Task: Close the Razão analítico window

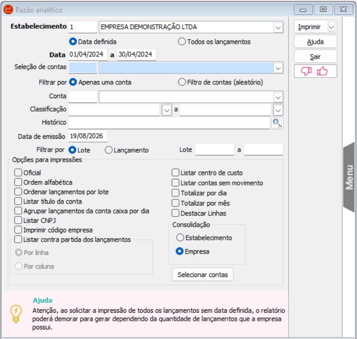Action: (x=343, y=10)
